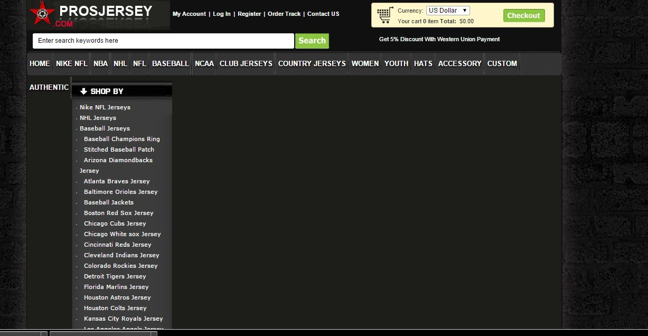Open the US Dollar currency dropdown
648x336 pixels.
click(x=447, y=10)
